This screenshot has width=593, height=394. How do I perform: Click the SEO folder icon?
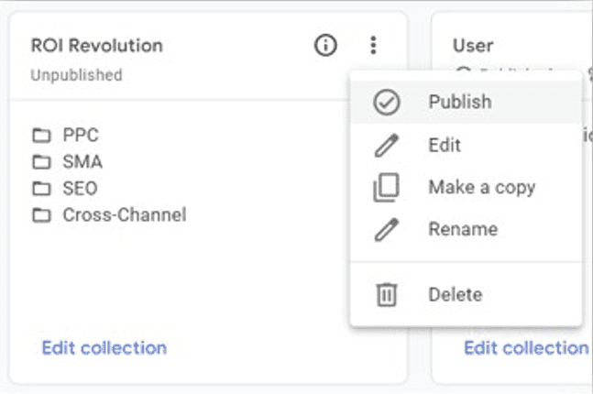click(x=41, y=189)
